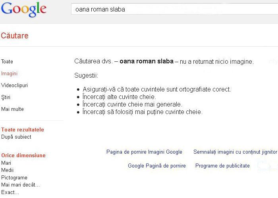Screen dimensions: 278x198
Task: Select the Orice dimensiune size filter
Action: [x=23, y=155]
